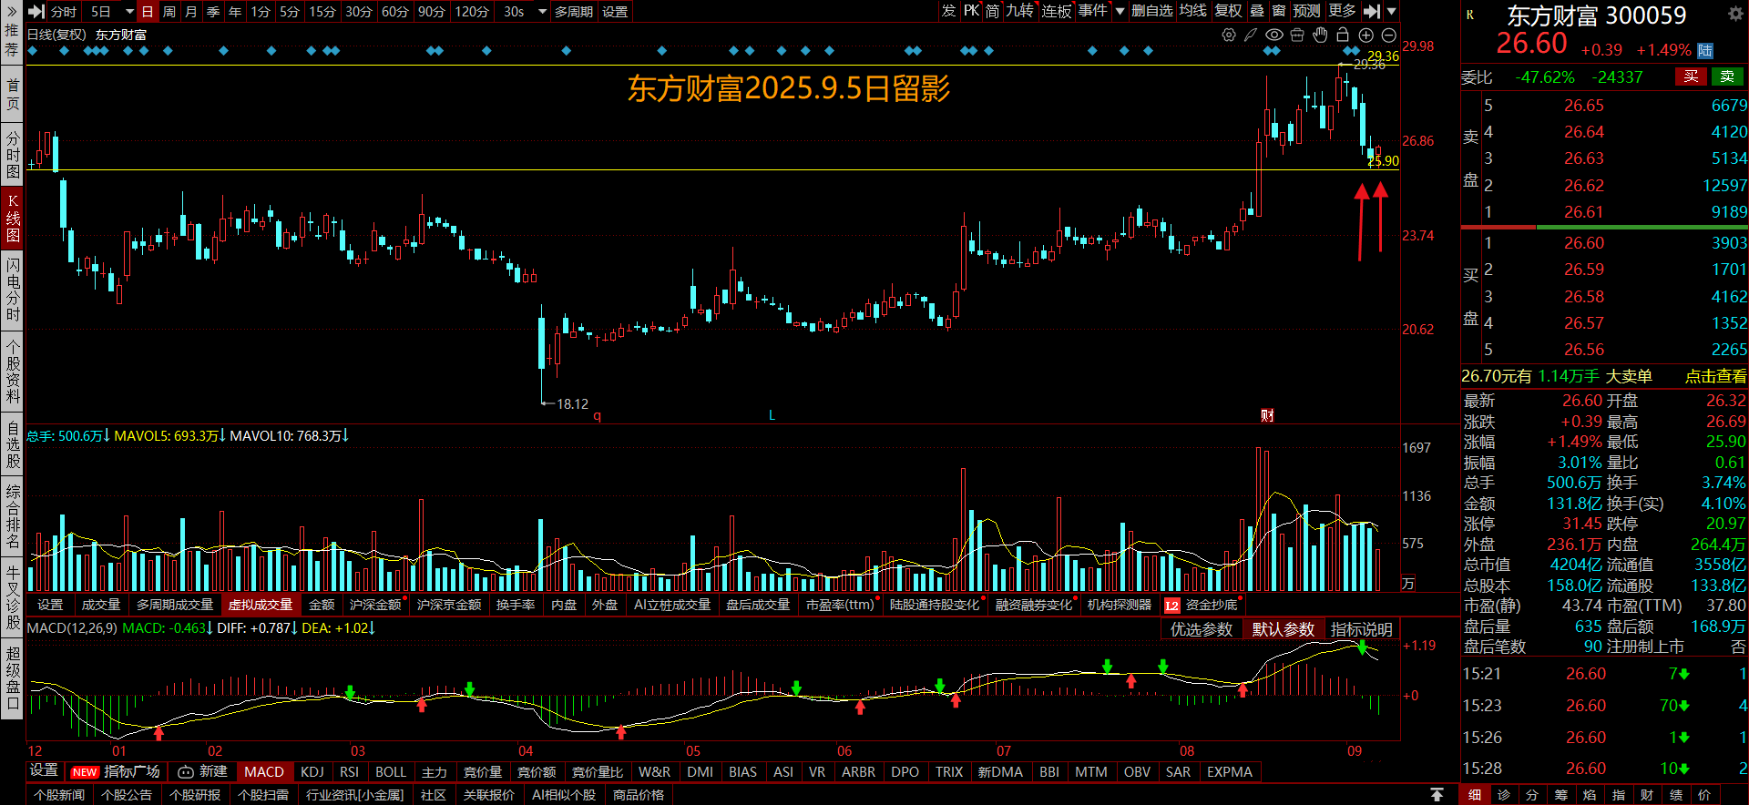Viewport: 1749px width, 805px height.
Task: Click the NEW badge beside 指标广场
Action: click(x=85, y=772)
